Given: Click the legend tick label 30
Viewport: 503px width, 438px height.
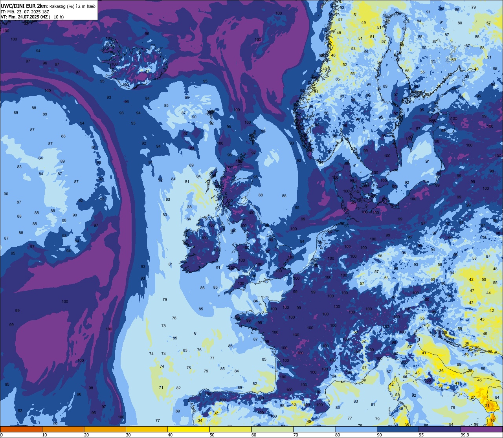Looking at the screenshot, I should [x=128, y=435].
